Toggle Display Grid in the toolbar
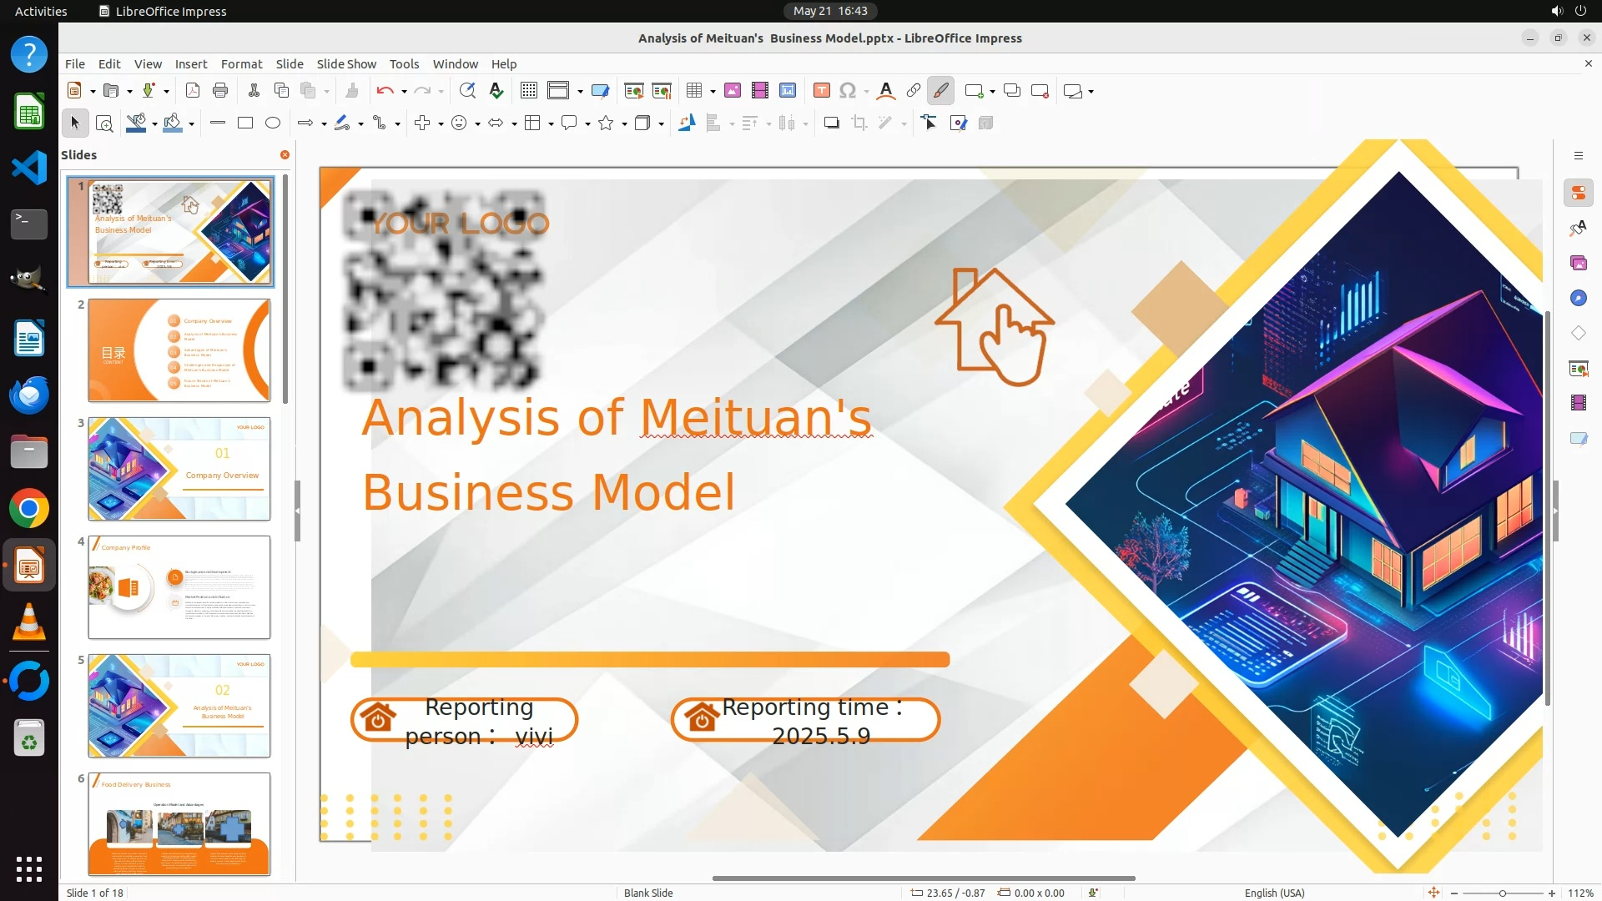Image resolution: width=1602 pixels, height=901 pixels. [x=528, y=91]
